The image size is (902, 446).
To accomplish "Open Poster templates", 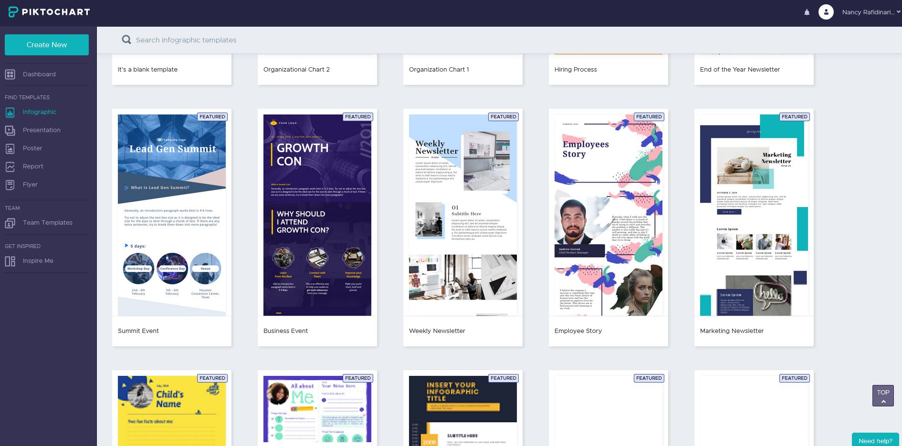I will 32,148.
